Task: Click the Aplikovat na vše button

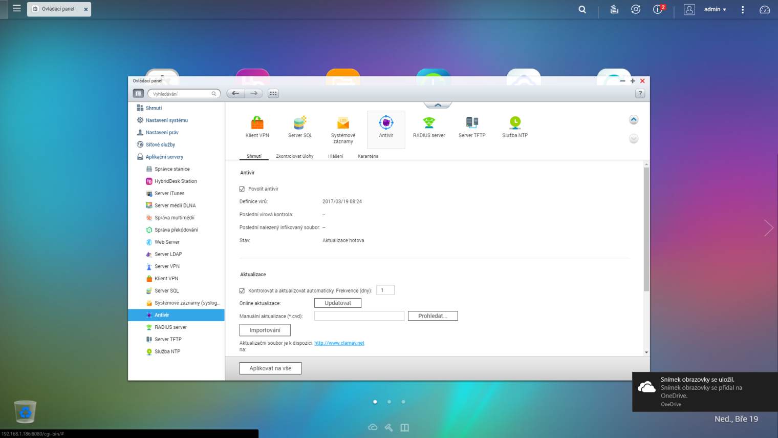Action: (270, 368)
